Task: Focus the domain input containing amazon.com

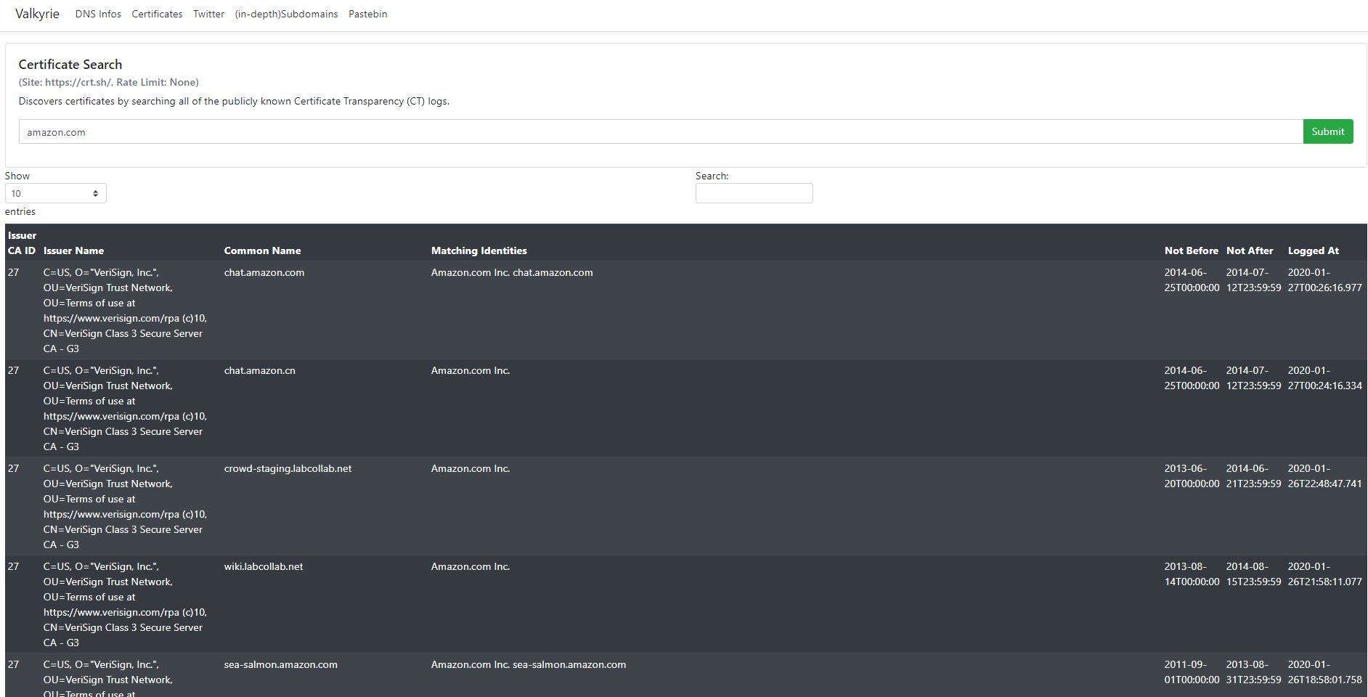Action: click(x=661, y=131)
